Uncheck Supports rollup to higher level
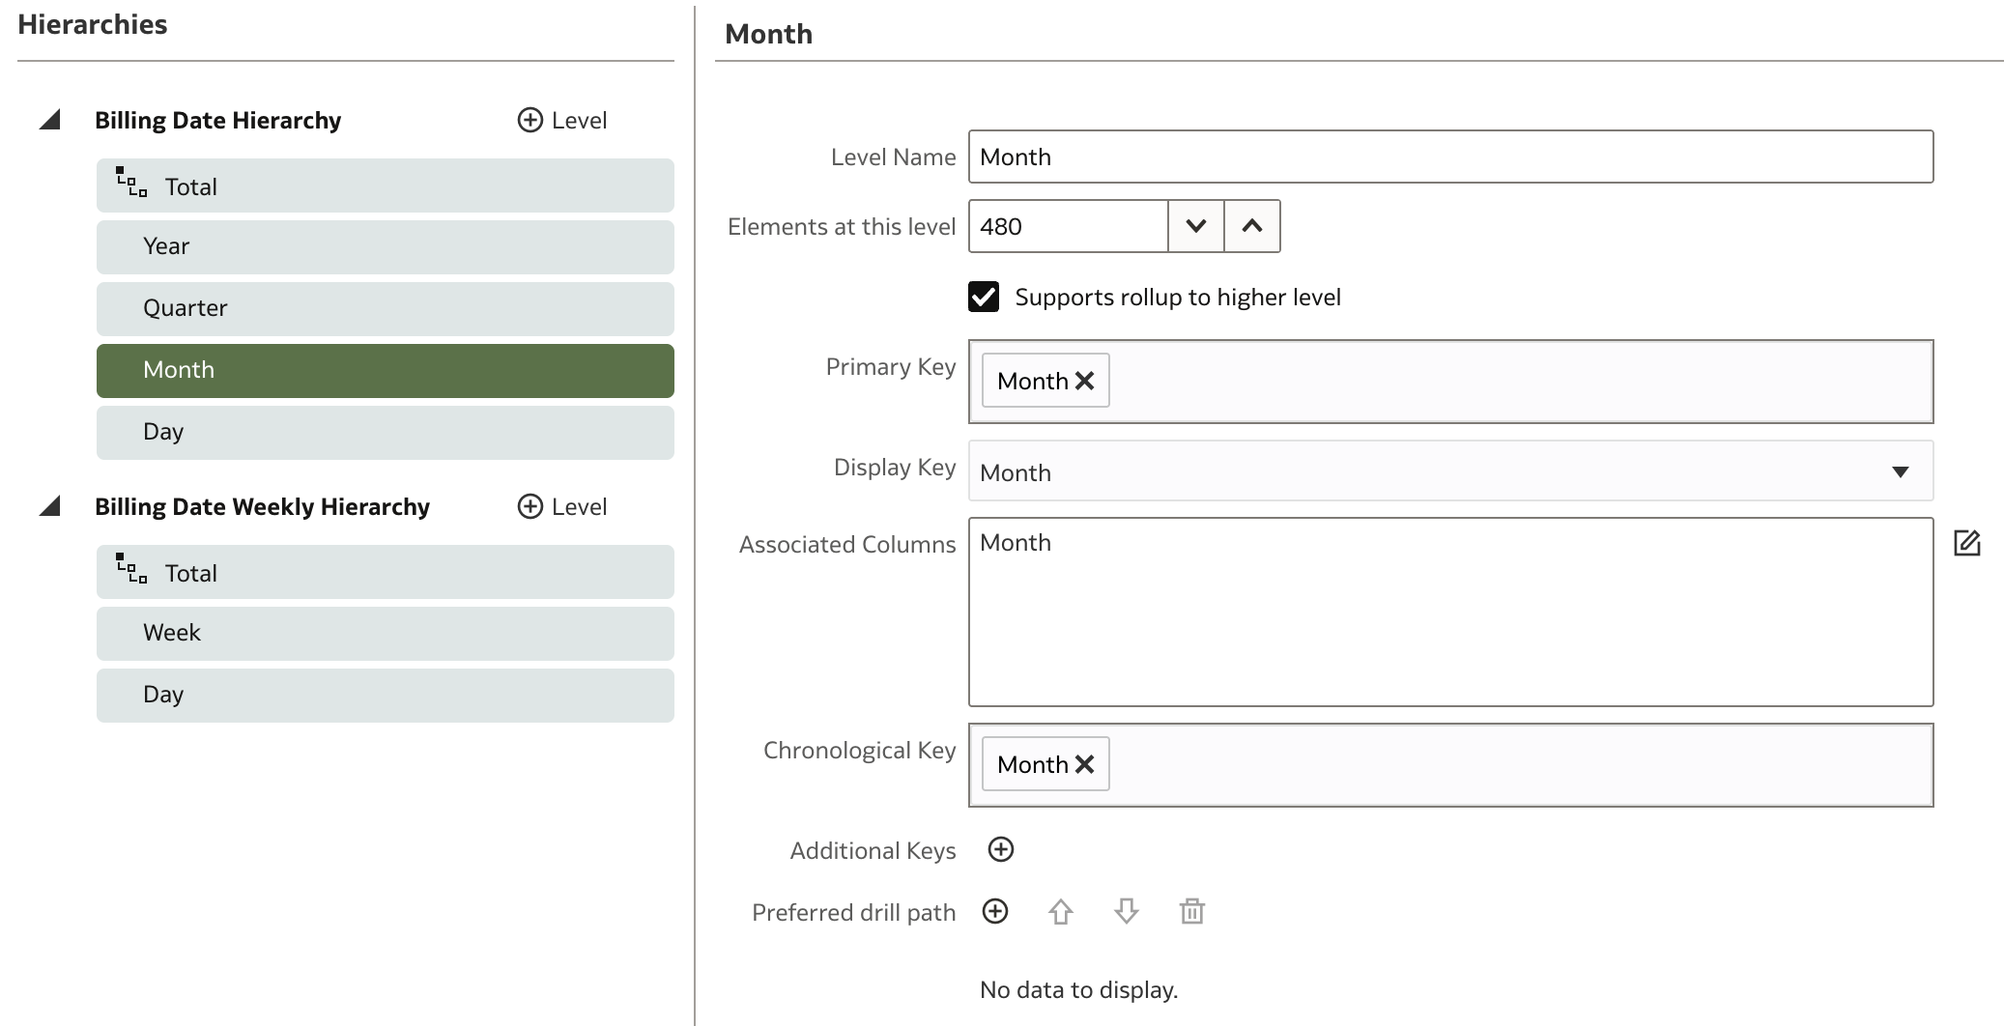The height and width of the screenshot is (1026, 2004). click(x=984, y=297)
